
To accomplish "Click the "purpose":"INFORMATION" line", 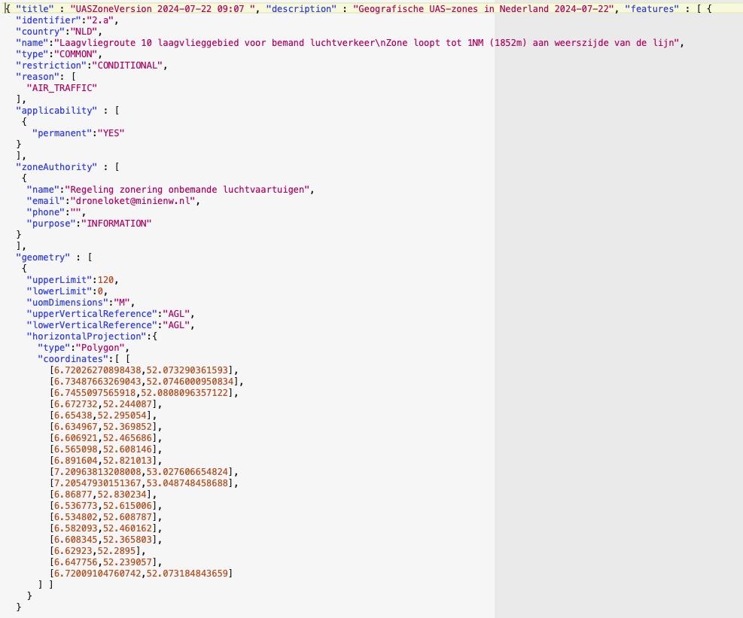I will coord(89,224).
